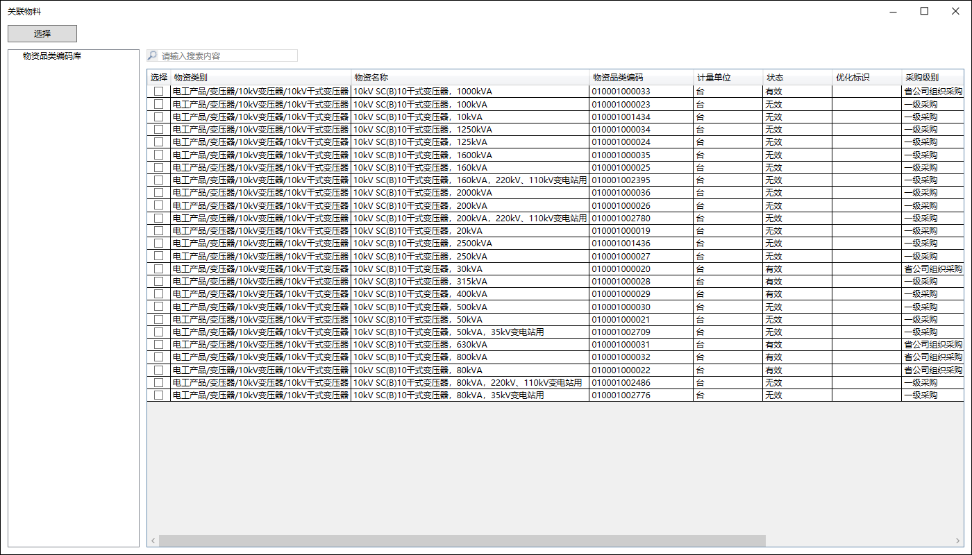
Task: Tick checkbox for code 010001000023 row
Action: pos(159,104)
